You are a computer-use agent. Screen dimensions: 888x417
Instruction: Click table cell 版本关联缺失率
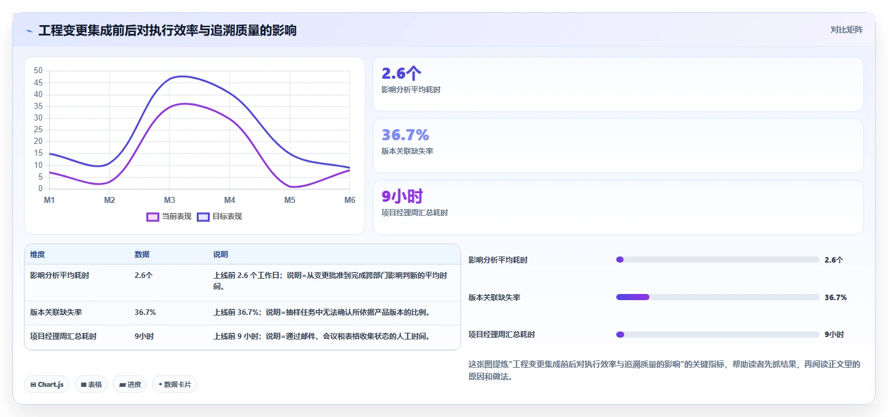(56, 312)
